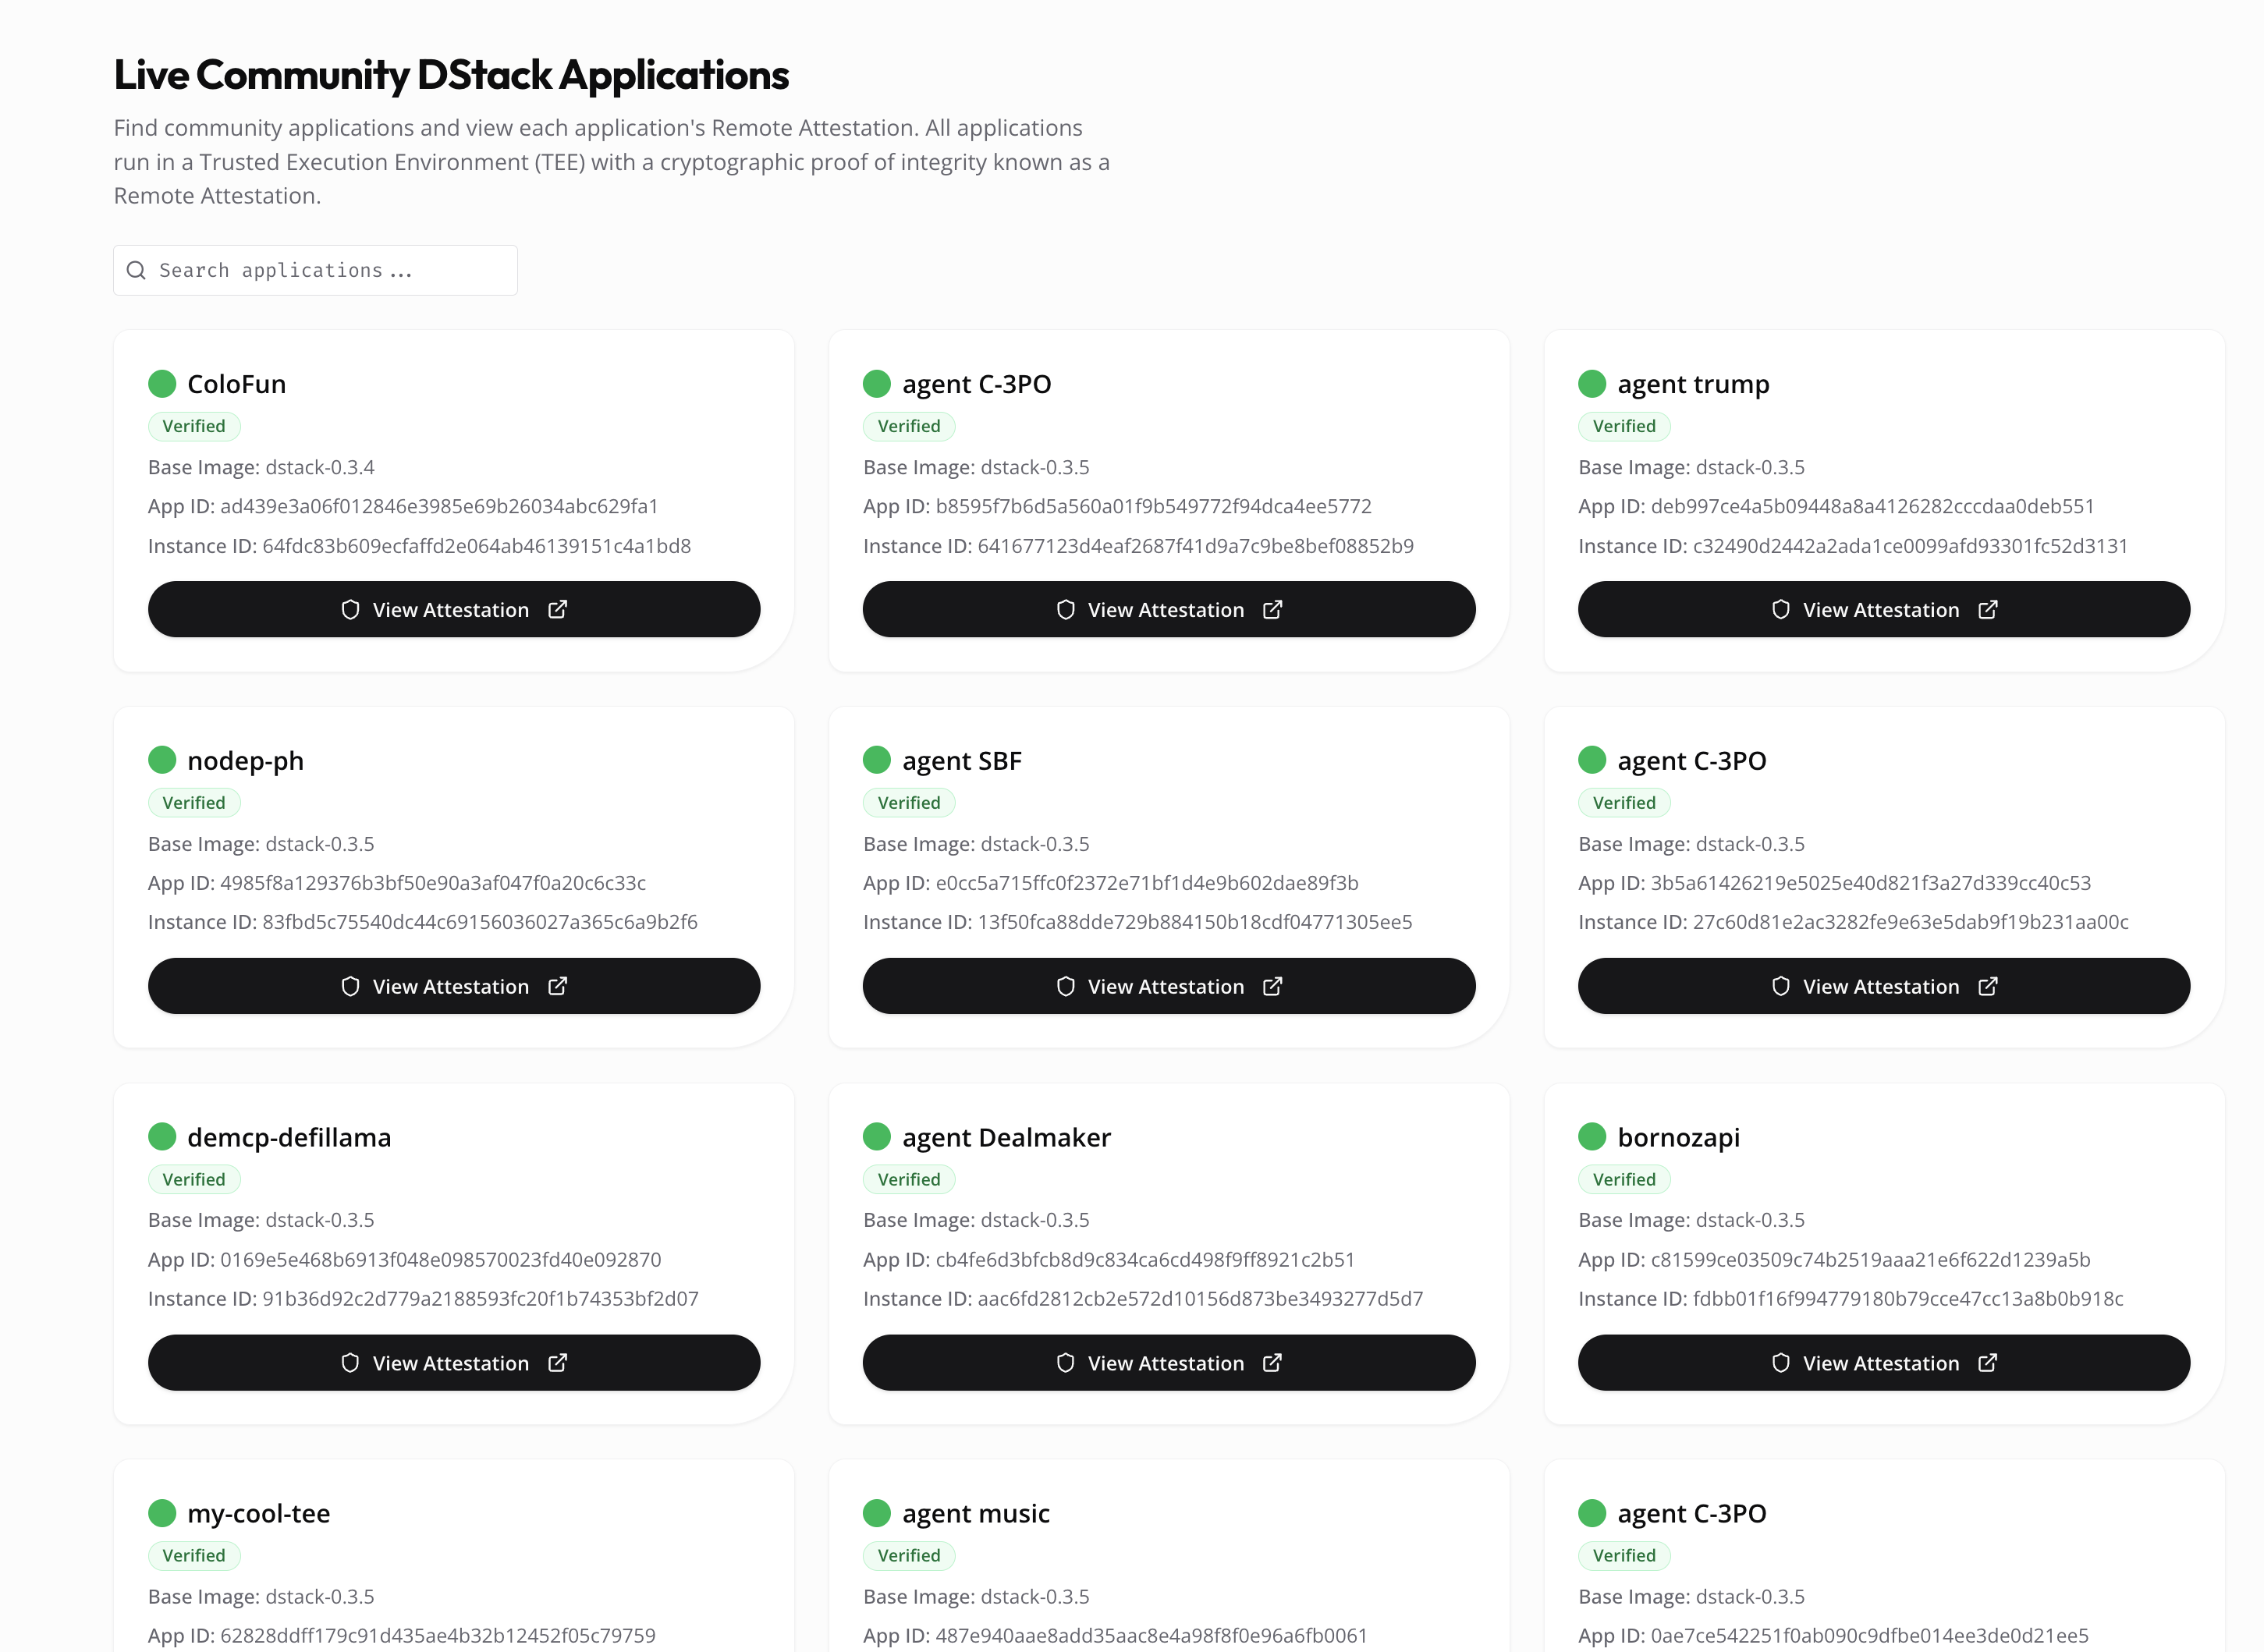Click ColoFun's green status dot

pyautogui.click(x=162, y=384)
